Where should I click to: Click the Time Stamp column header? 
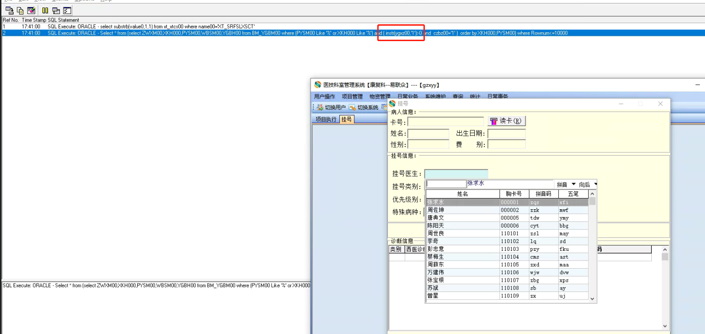[34, 20]
